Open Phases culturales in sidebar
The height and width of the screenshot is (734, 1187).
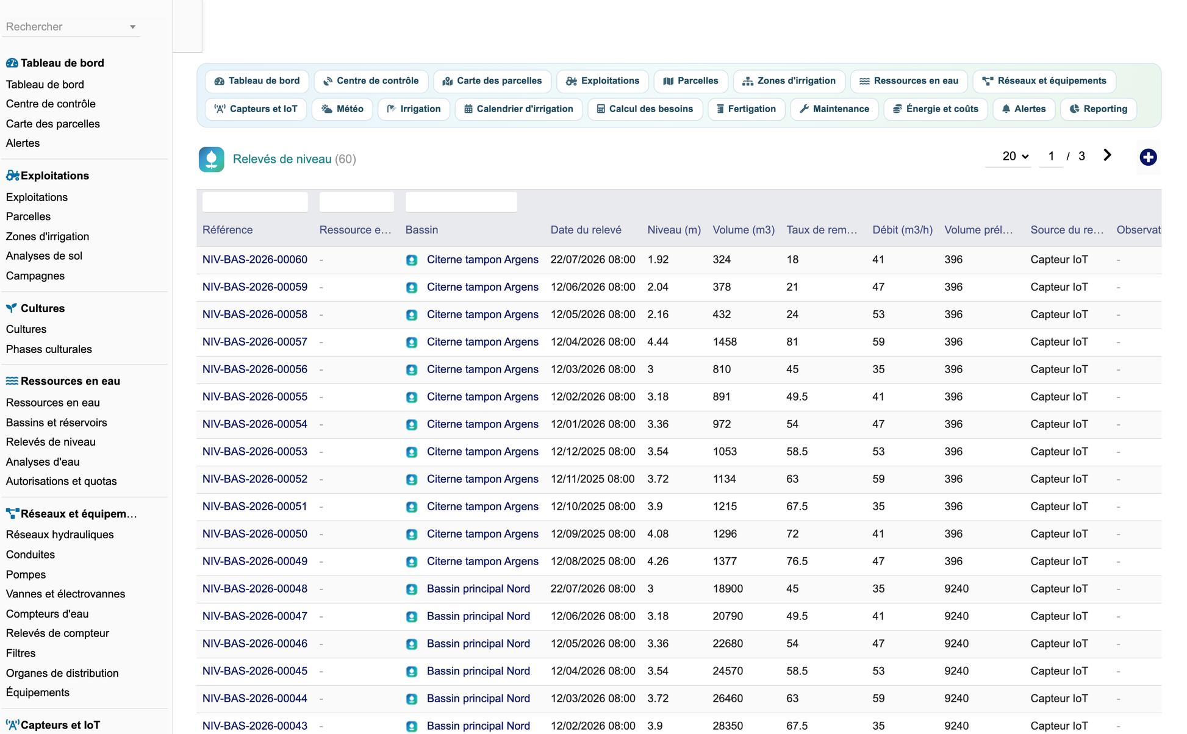coord(49,349)
